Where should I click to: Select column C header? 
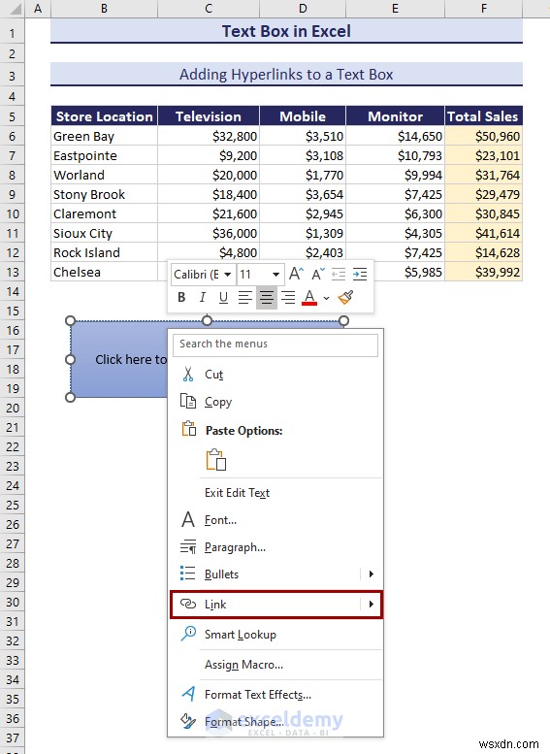click(x=209, y=9)
